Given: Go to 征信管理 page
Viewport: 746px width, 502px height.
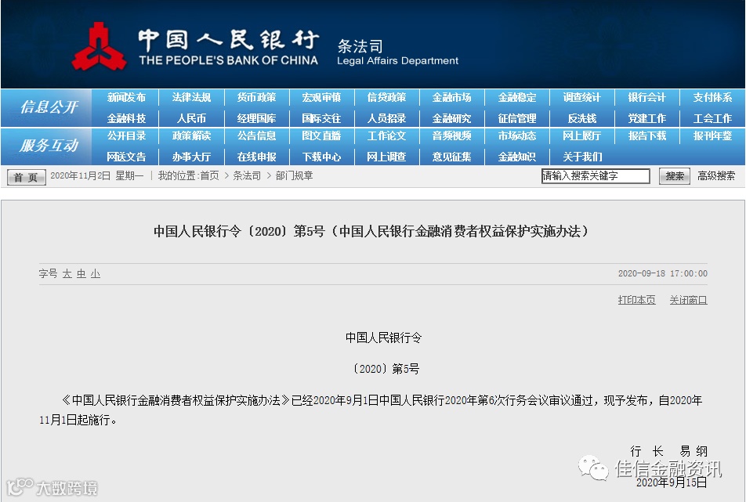Looking at the screenshot, I should (x=516, y=118).
